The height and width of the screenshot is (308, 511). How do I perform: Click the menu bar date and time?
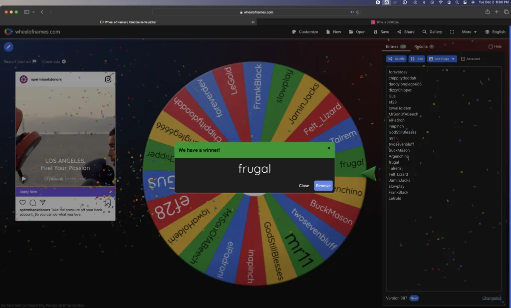pyautogui.click(x=494, y=2)
